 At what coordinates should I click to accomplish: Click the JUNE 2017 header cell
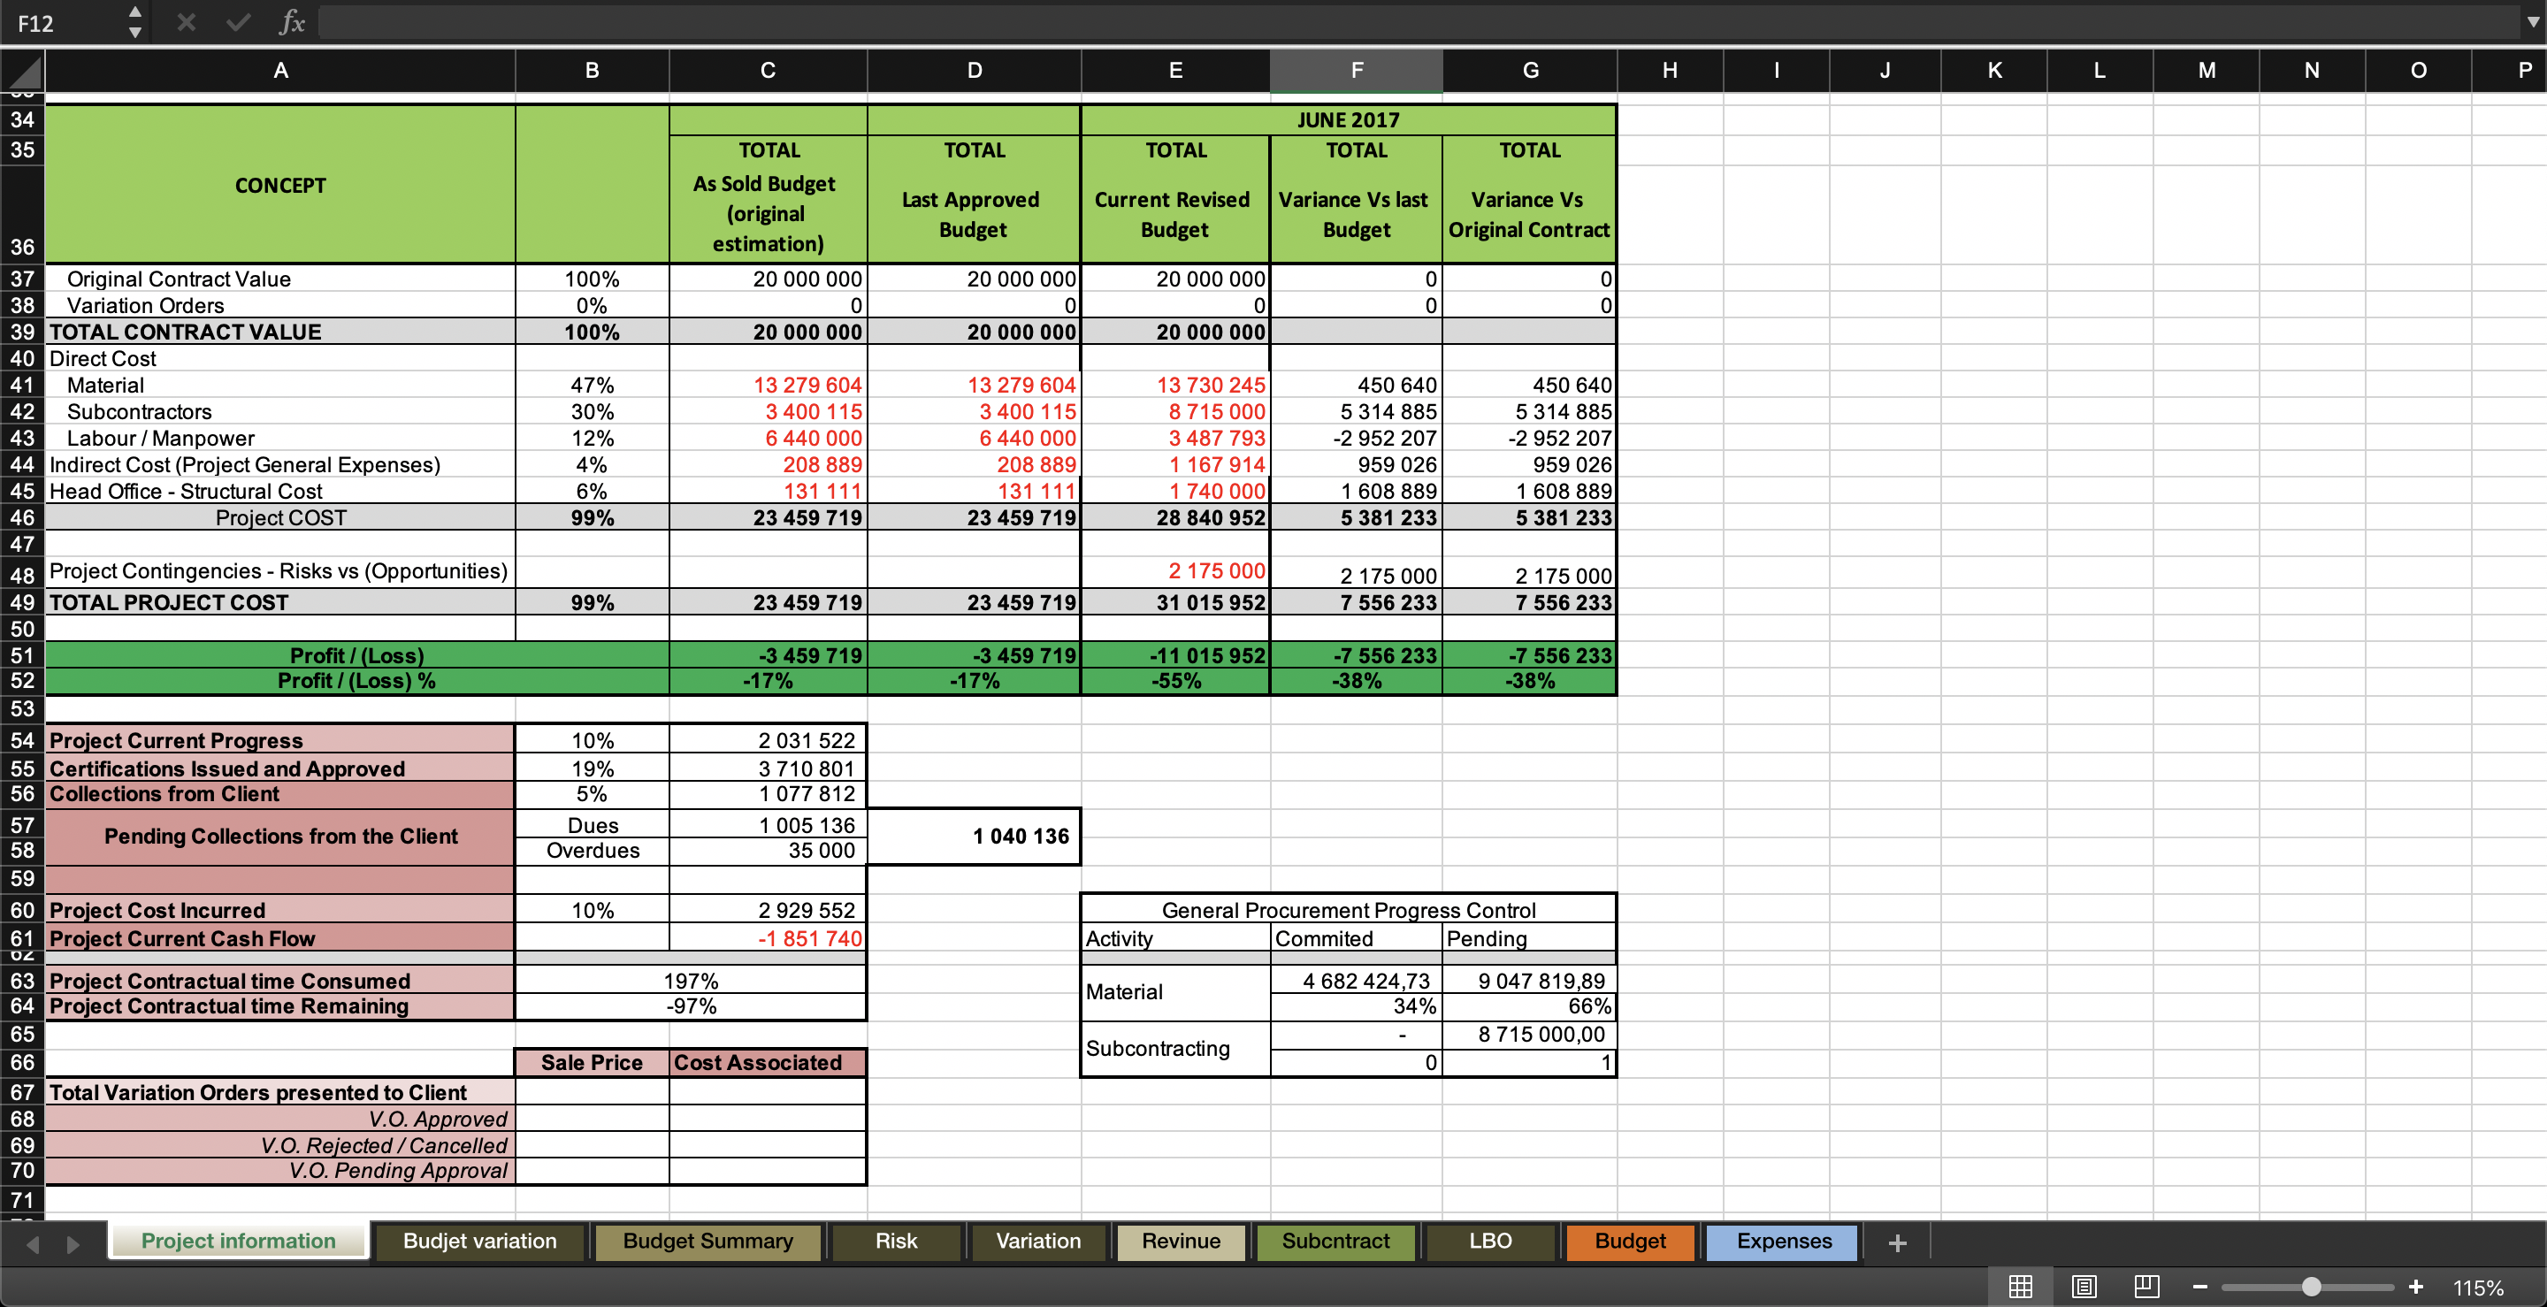1349,119
